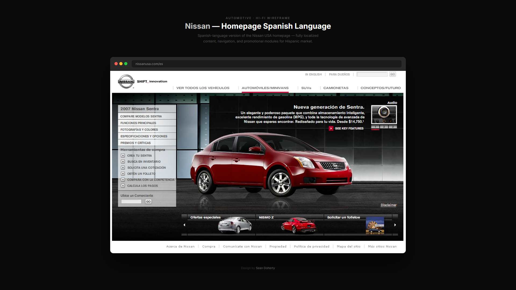Click the BUSCA EN INVENTARIO arrow icon
The width and height of the screenshot is (516, 290).
click(123, 161)
